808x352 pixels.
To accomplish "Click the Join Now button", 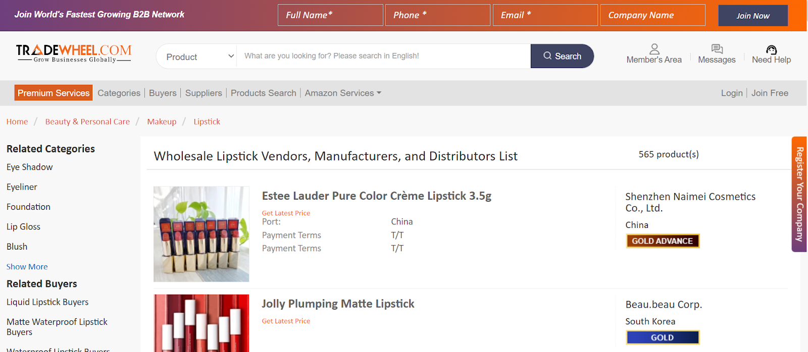I will click(x=753, y=16).
